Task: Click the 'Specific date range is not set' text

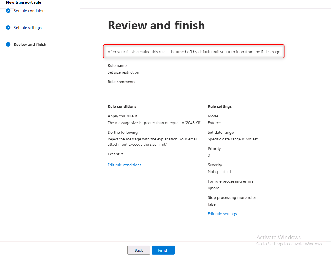Action: (233, 139)
